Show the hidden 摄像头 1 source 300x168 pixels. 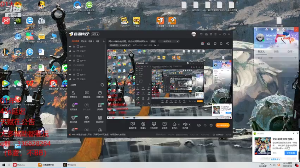click(70, 56)
